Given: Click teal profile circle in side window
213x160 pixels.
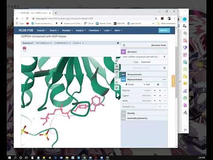Looking at the screenshot, I should [x=185, y=19].
